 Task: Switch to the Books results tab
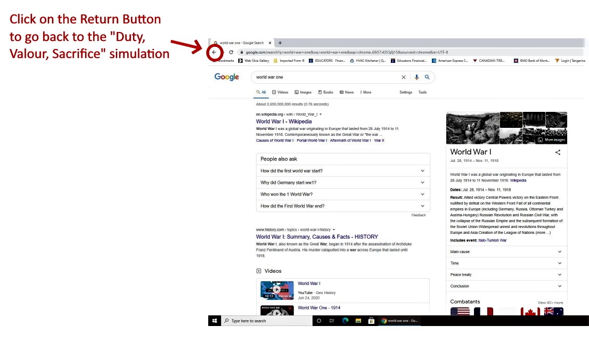(326, 92)
